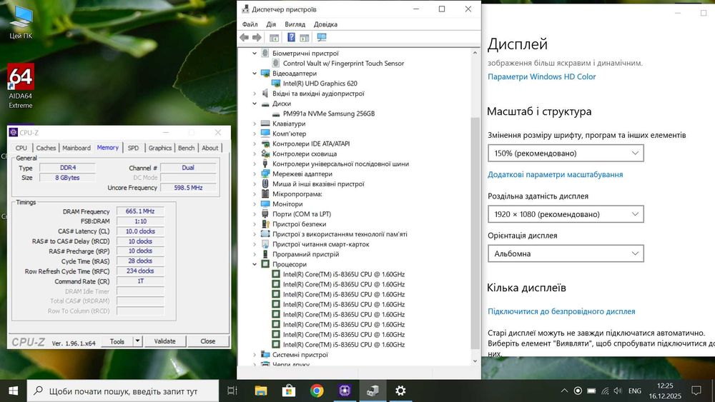Click the Back arrow in Device Manager toolbar
The image size is (715, 402).
pos(245,37)
